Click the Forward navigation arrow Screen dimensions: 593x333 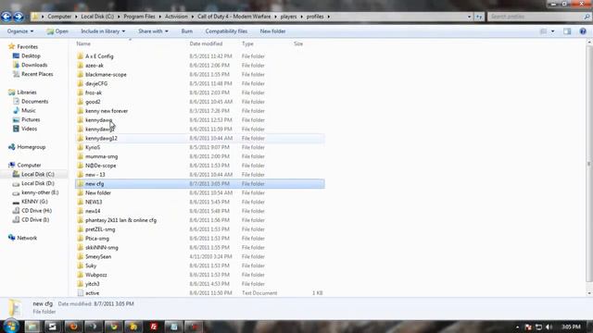point(19,17)
